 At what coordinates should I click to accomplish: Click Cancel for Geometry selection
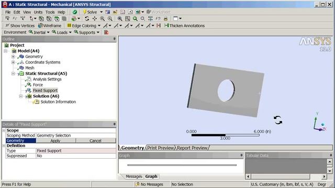(95, 140)
